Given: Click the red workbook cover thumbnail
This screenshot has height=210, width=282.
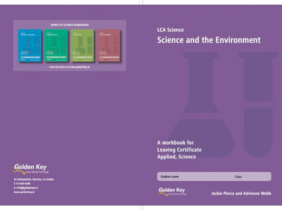Looking at the screenshot, I should tap(109, 45).
